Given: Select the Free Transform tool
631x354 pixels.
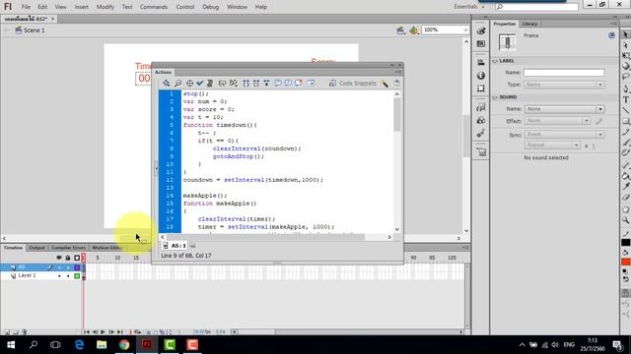Looking at the screenshot, I should pos(625,56).
